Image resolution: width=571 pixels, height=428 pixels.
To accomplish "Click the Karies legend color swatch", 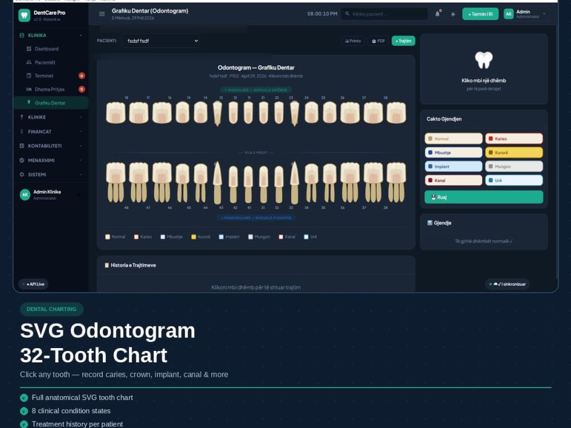I will coord(136,237).
